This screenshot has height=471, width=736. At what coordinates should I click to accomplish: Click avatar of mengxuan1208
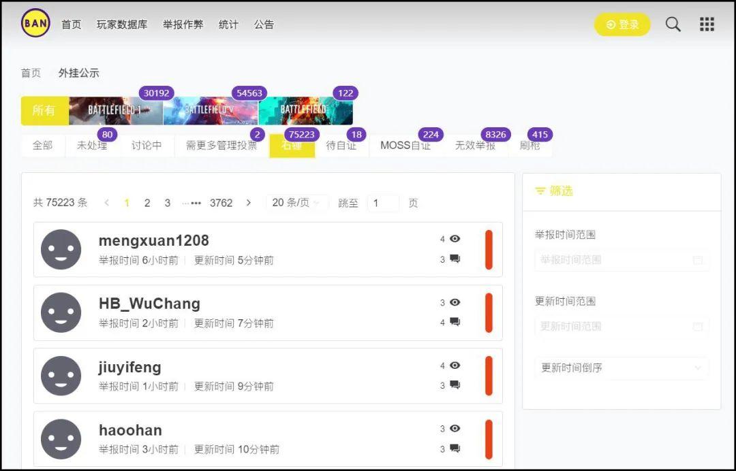pos(61,249)
